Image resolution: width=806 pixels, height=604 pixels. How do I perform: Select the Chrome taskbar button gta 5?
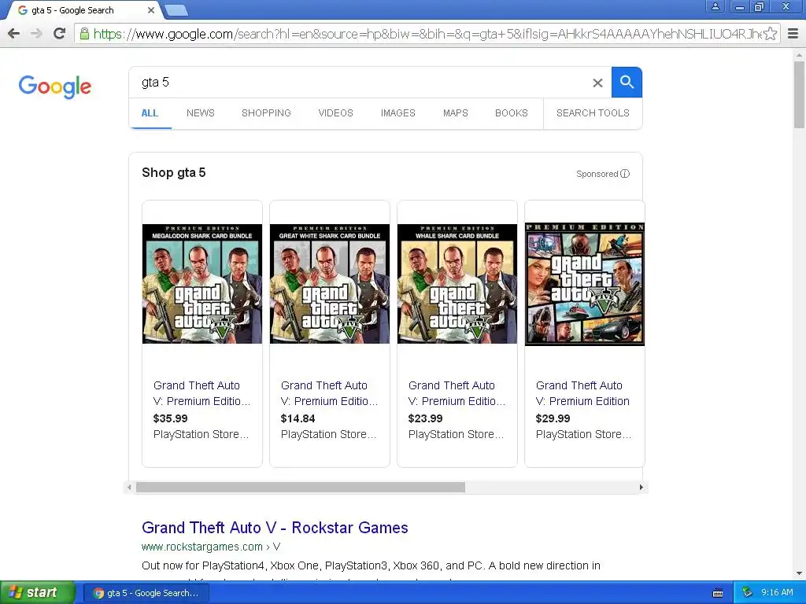click(x=146, y=593)
